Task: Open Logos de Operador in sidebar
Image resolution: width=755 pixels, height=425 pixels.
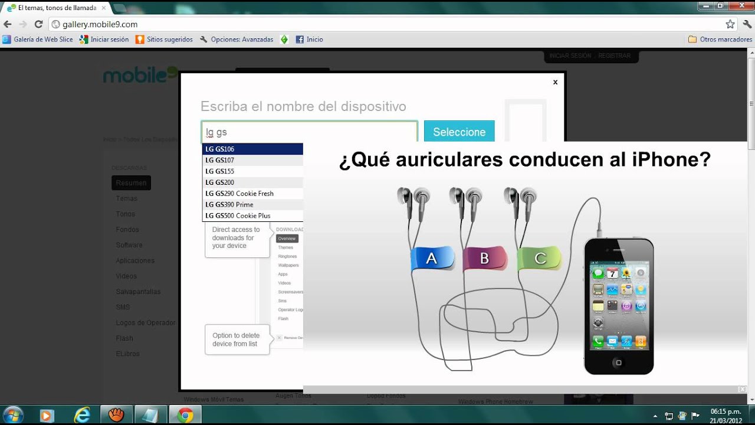Action: tap(146, 323)
